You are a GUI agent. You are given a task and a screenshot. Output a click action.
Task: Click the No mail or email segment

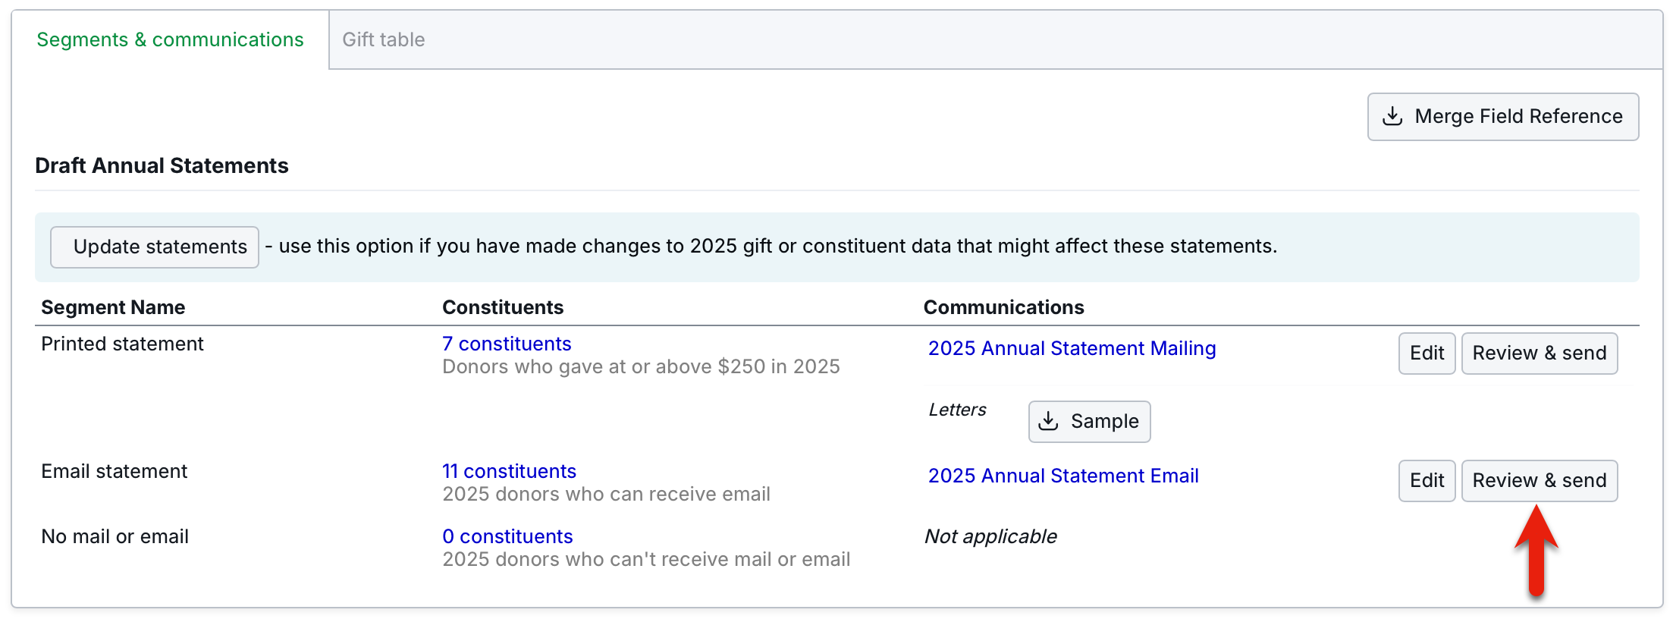pos(115,536)
